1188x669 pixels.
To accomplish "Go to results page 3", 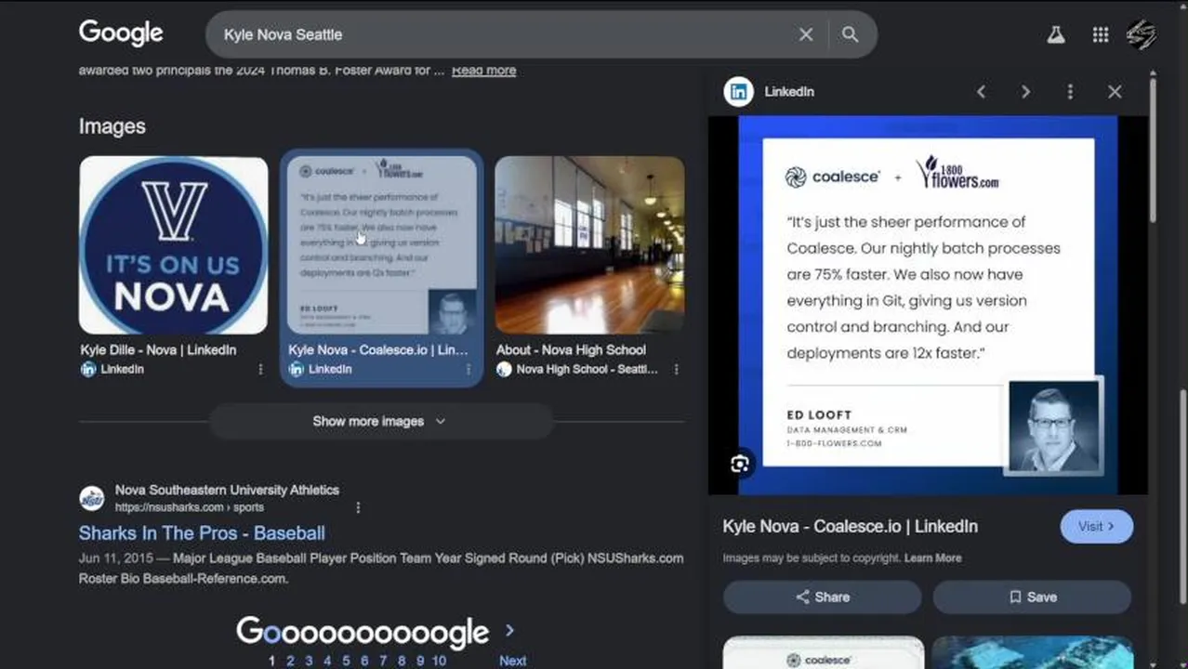I will [309, 661].
